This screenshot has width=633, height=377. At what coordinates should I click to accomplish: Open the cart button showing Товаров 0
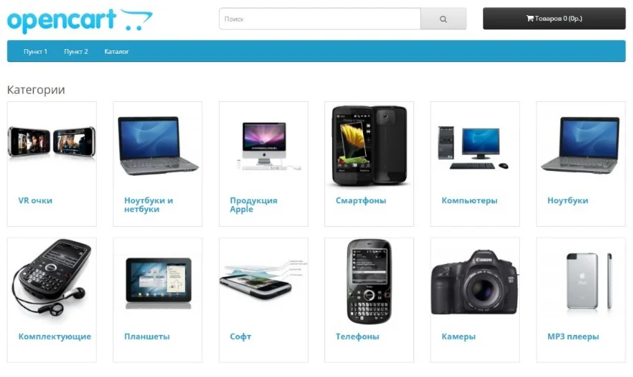tap(554, 19)
